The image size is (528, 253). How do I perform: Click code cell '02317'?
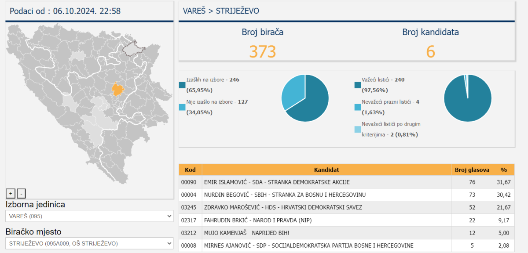tap(191, 220)
